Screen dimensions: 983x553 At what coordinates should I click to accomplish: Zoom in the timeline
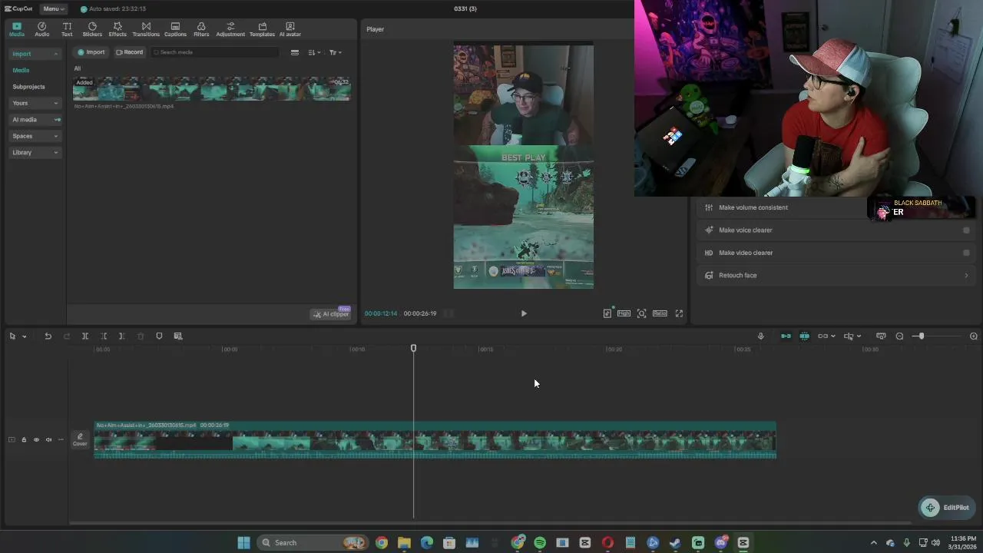pos(974,336)
